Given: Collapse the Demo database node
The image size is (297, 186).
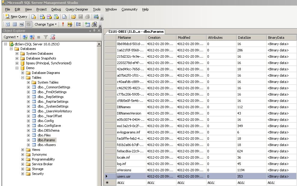Looking at the screenshot, I should (17, 68).
